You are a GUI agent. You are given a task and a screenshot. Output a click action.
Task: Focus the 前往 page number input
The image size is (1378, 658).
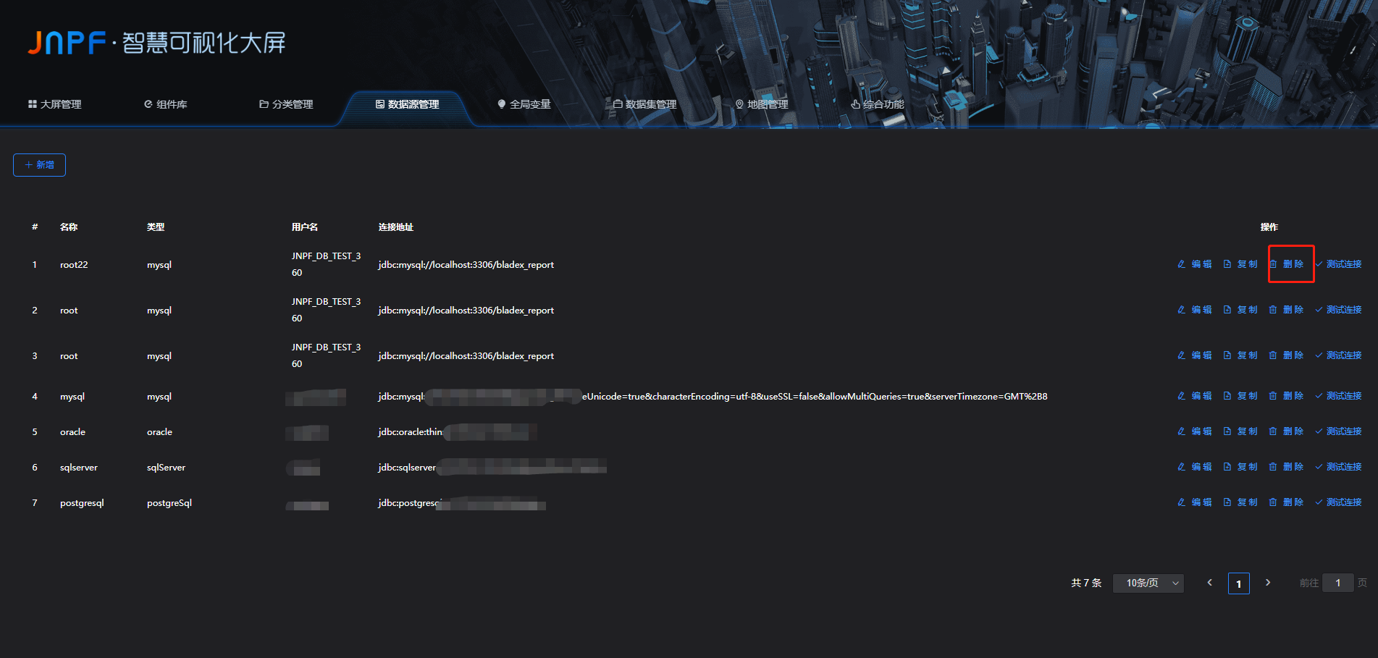(x=1338, y=583)
